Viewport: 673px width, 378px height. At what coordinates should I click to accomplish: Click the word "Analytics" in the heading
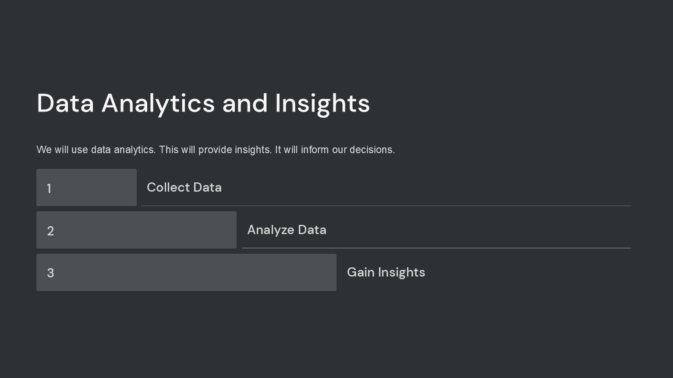pyautogui.click(x=158, y=103)
